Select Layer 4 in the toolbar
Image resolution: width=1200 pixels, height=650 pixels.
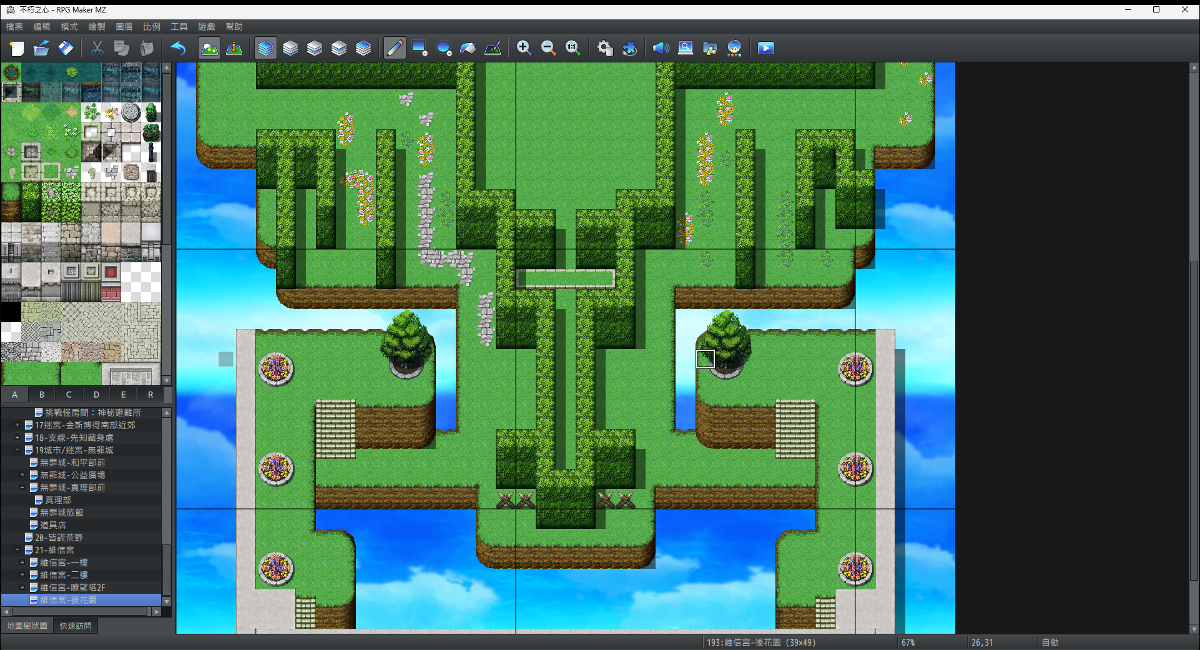coord(363,48)
